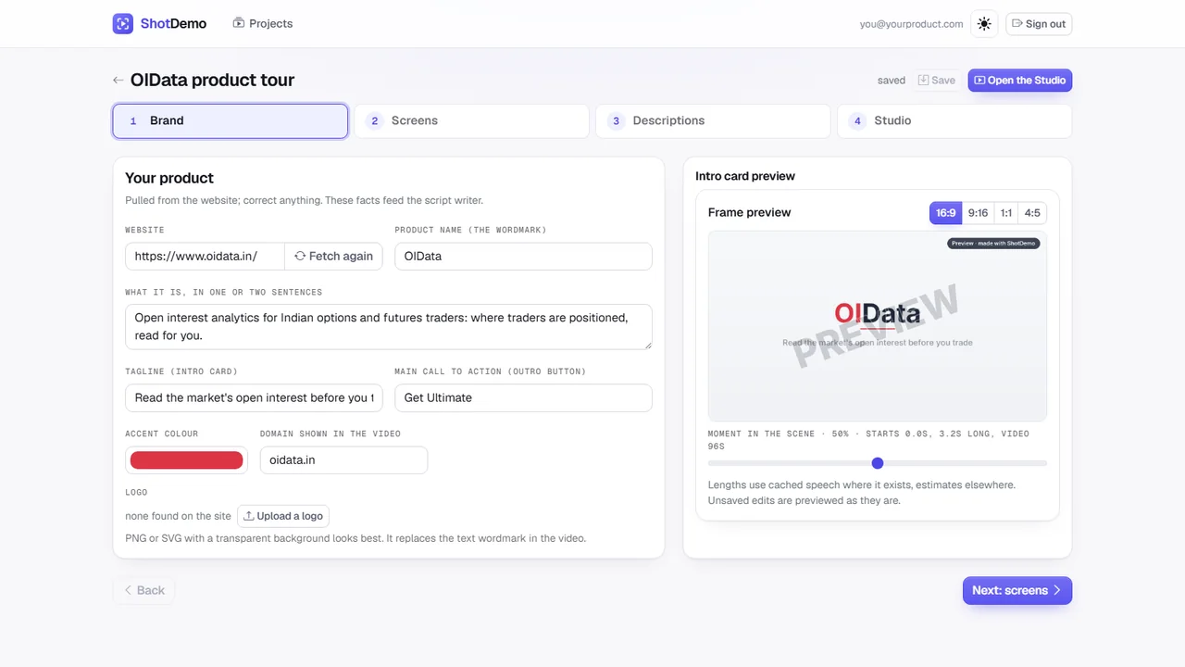Open the Studio from the header button
This screenshot has height=667, width=1185.
[x=1020, y=81]
